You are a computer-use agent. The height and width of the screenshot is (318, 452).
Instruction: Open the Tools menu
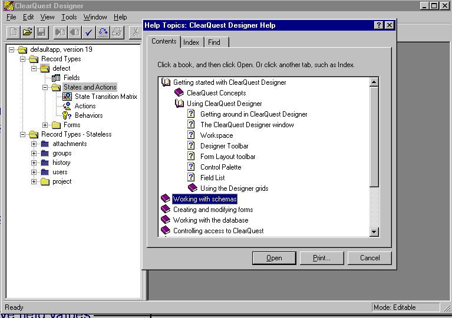click(x=69, y=17)
